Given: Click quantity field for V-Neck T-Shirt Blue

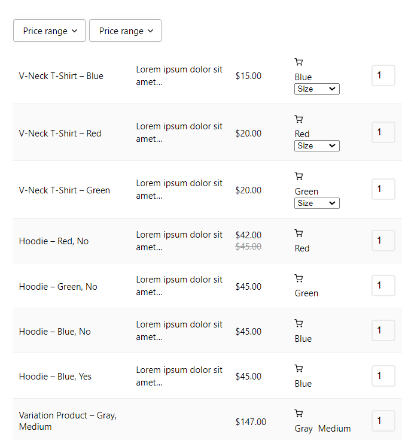Looking at the screenshot, I should pos(383,75).
